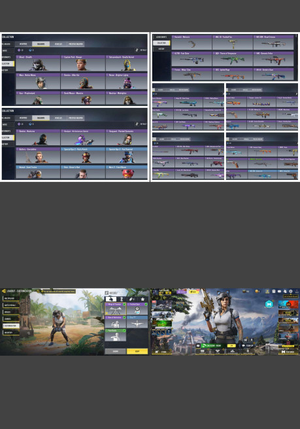Select History in the karambit weapon screen sidebar
The height and width of the screenshot is (429, 300).
tap(161, 49)
